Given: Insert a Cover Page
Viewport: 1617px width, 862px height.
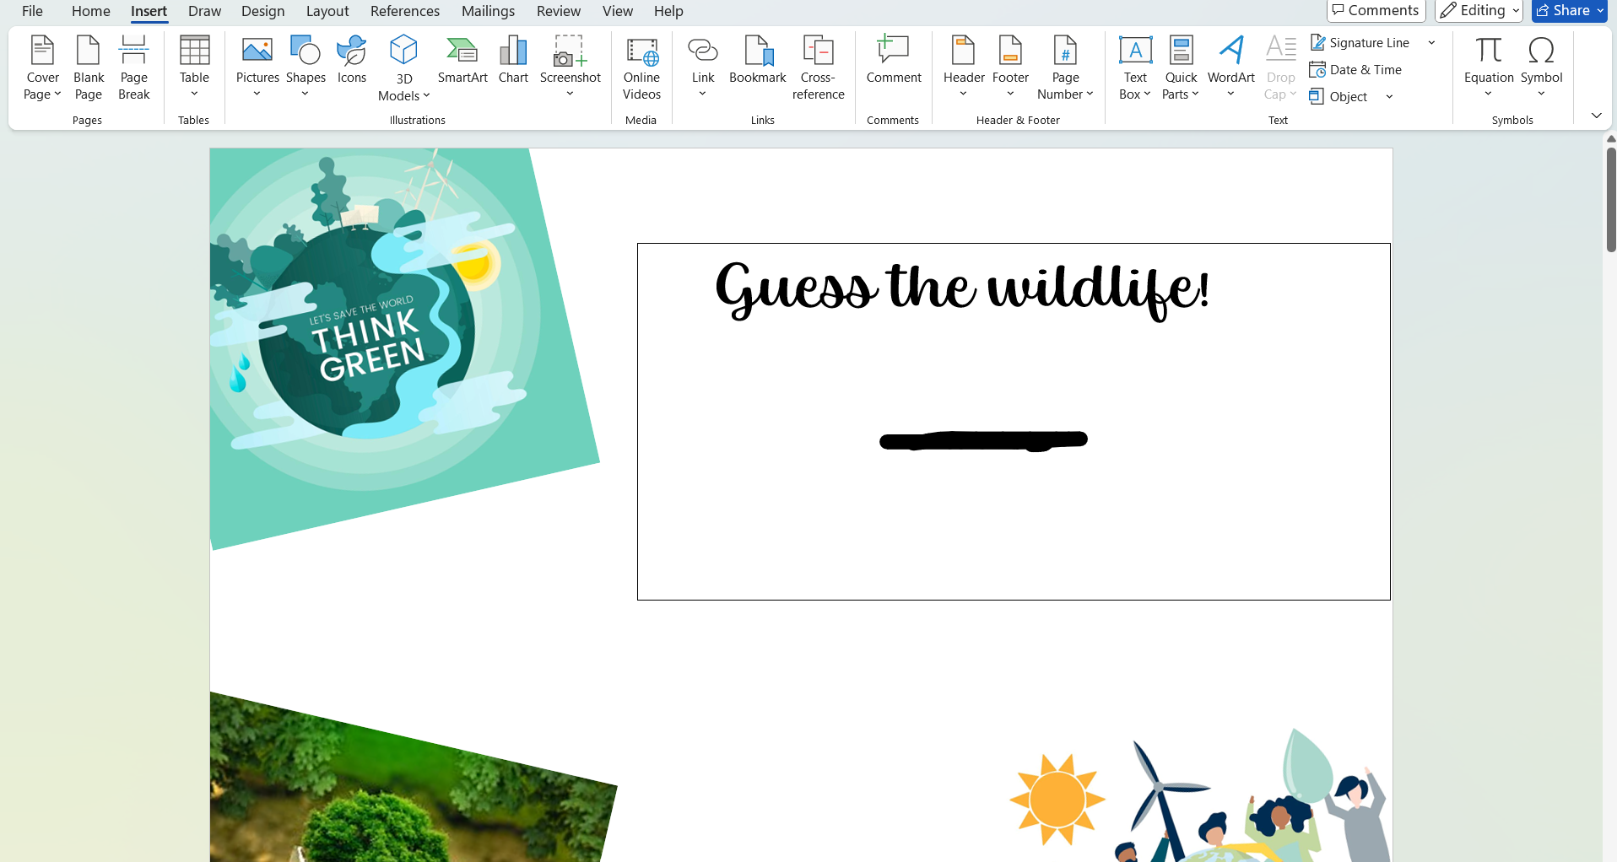Looking at the screenshot, I should (x=42, y=67).
